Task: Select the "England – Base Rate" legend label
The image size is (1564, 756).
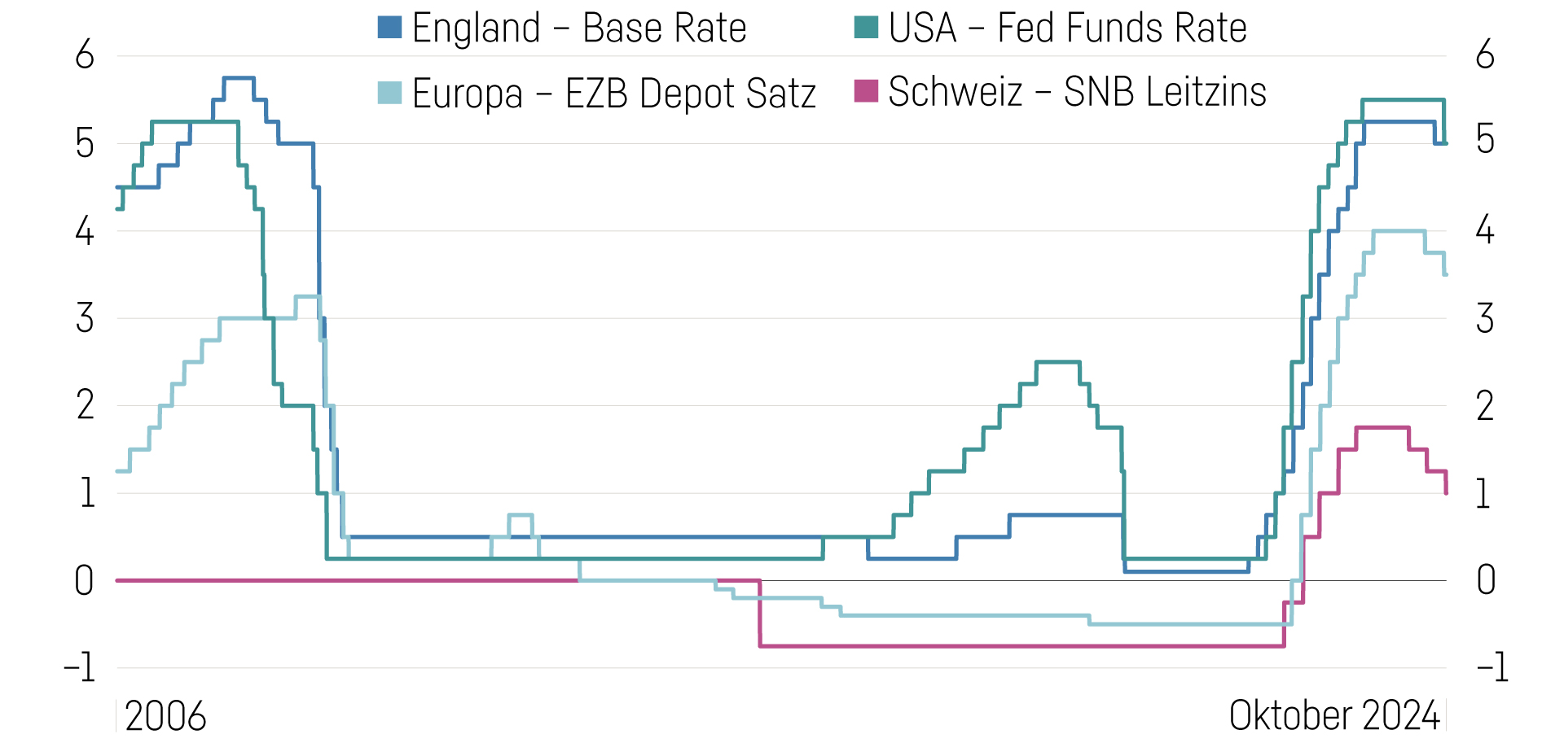Action: pos(579,28)
